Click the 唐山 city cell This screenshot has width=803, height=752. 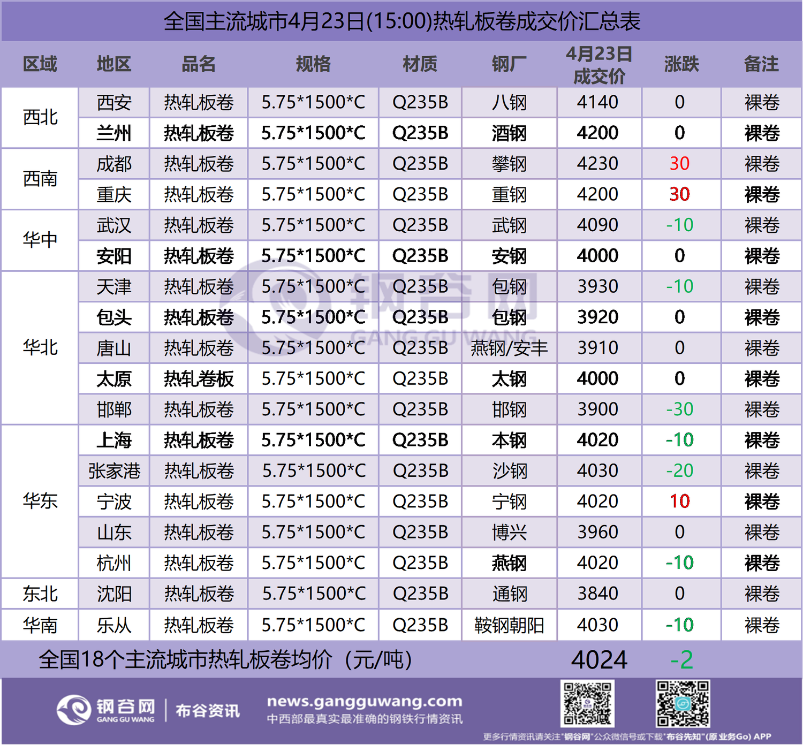coord(114,348)
